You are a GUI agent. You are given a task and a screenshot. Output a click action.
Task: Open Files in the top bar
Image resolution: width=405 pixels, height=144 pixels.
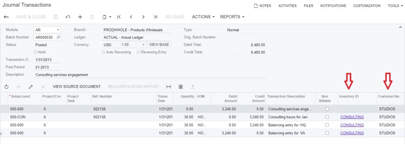click(x=308, y=6)
